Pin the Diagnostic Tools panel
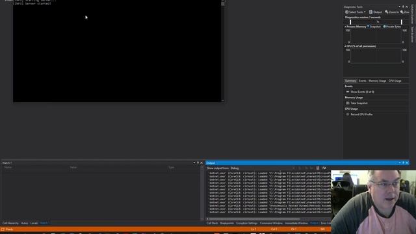 [403, 7]
